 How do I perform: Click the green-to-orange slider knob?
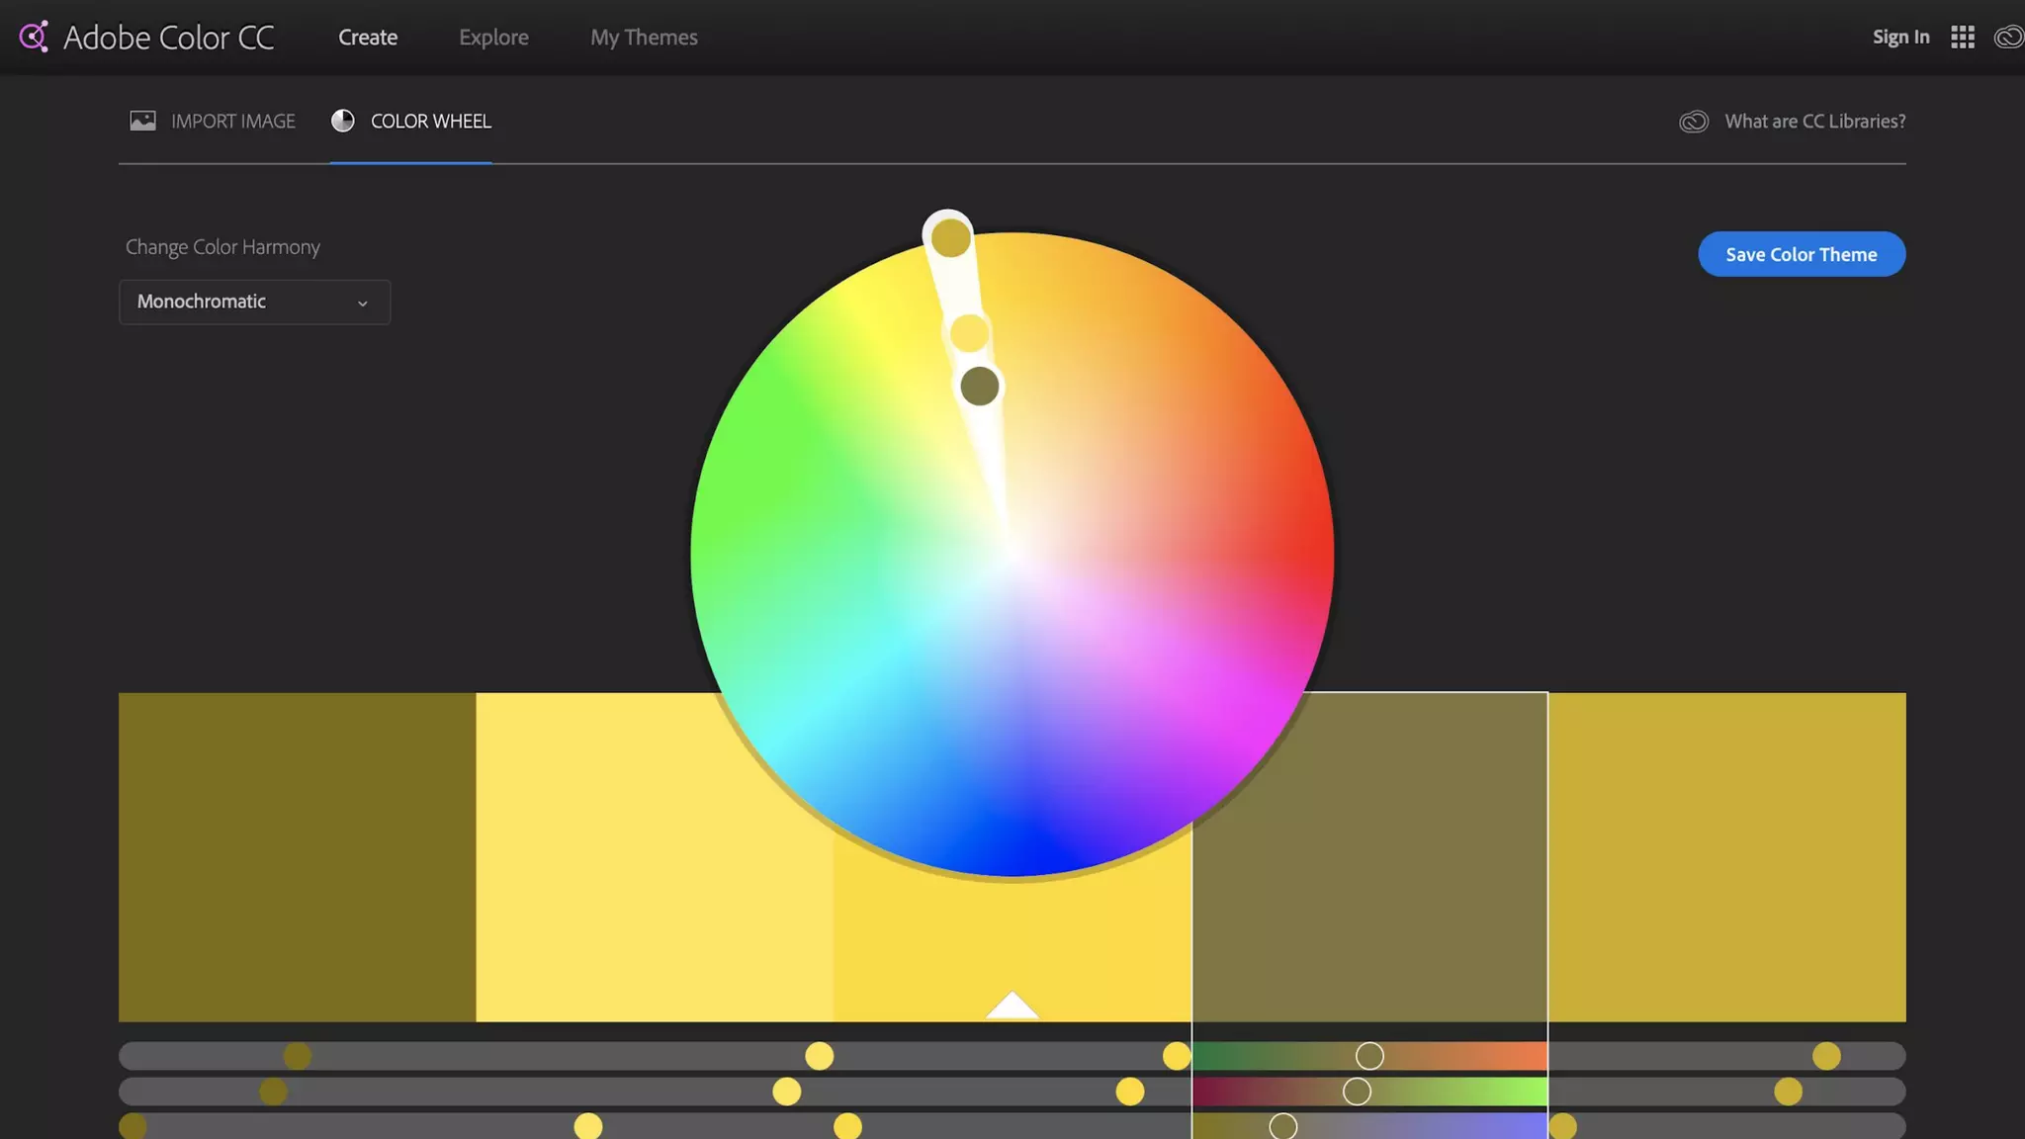(x=1369, y=1056)
